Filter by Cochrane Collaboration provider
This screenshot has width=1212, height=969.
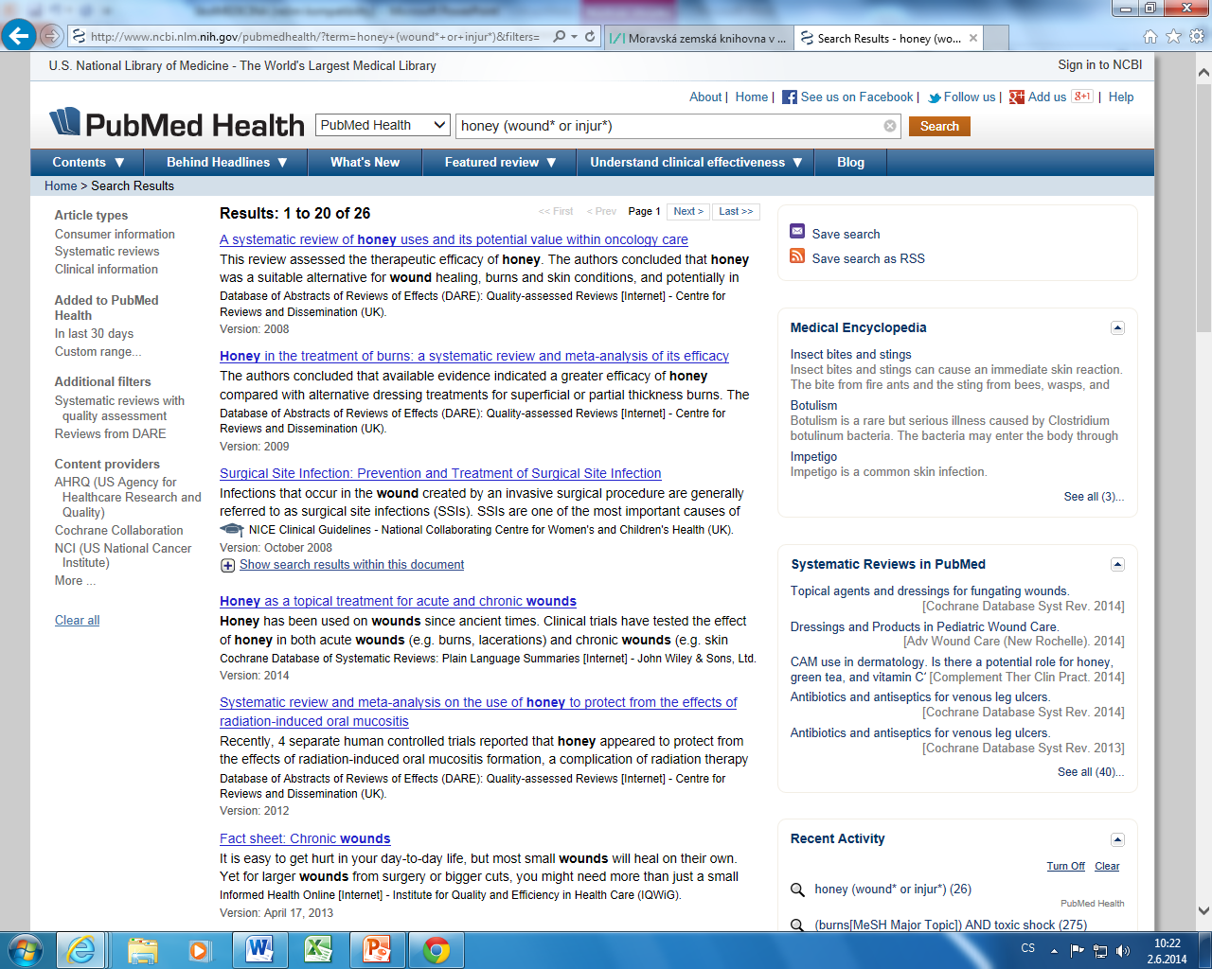(x=118, y=530)
